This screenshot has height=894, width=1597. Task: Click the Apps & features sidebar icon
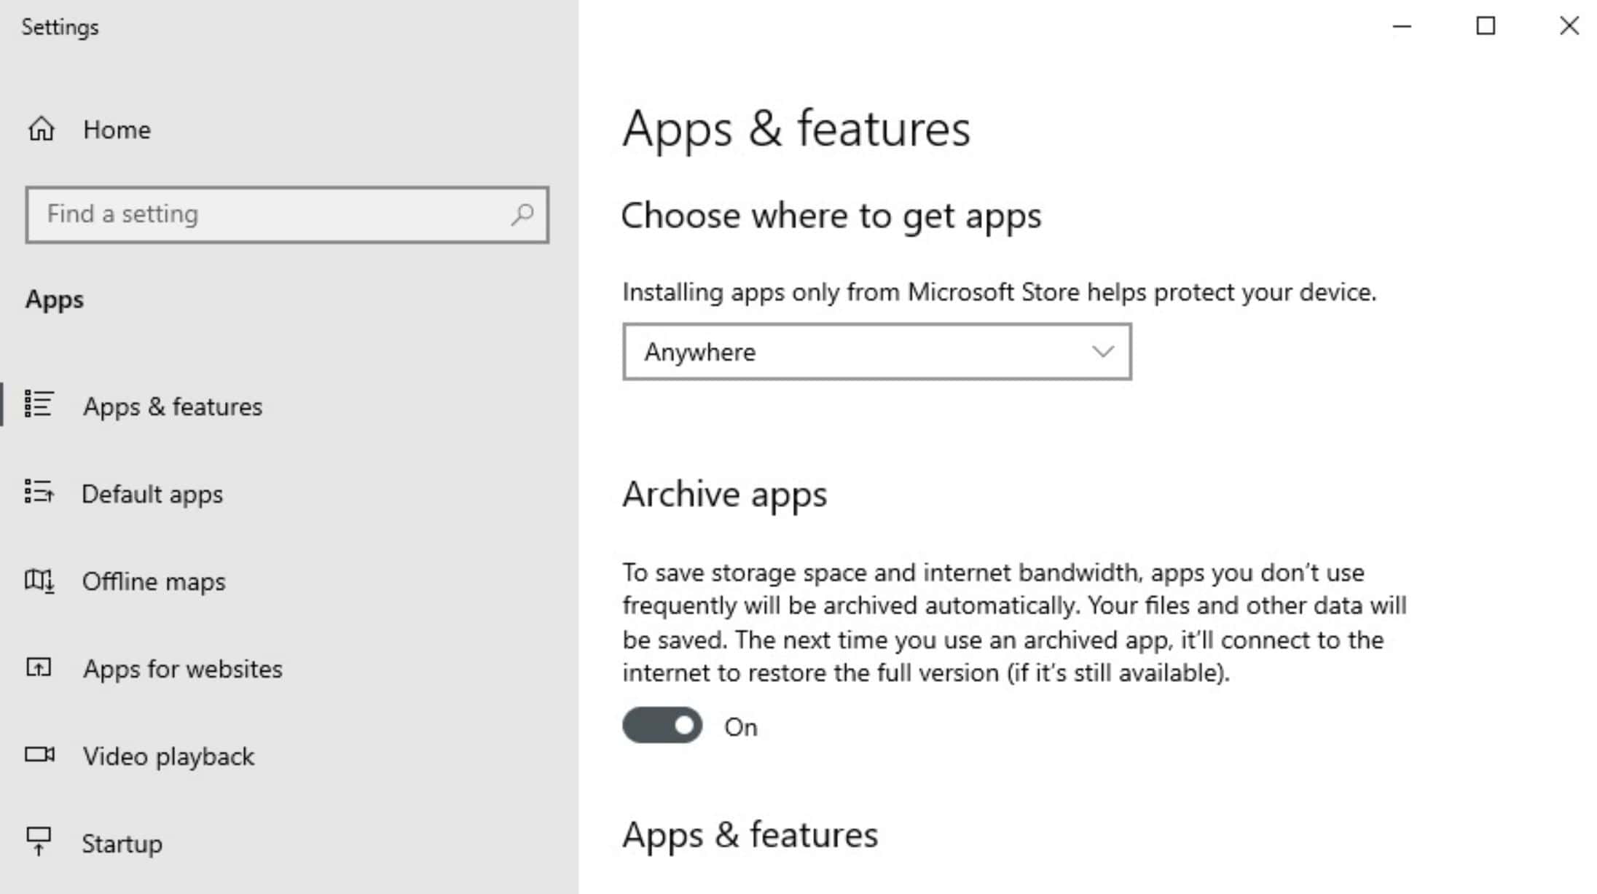[x=39, y=406]
